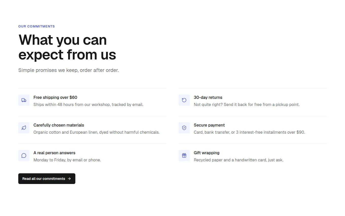Click the "Monday to Friday" contact text
The height and width of the screenshot is (216, 345).
(67, 160)
